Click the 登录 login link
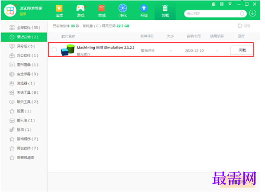 point(23,14)
